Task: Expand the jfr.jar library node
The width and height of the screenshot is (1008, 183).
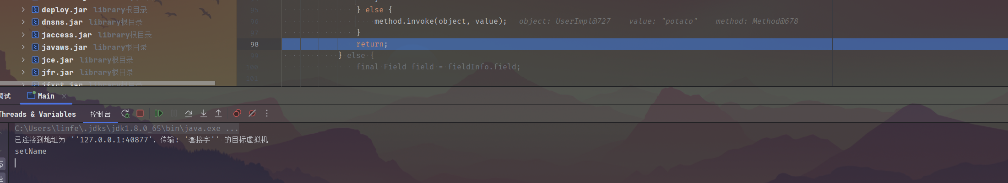Action: [23, 72]
